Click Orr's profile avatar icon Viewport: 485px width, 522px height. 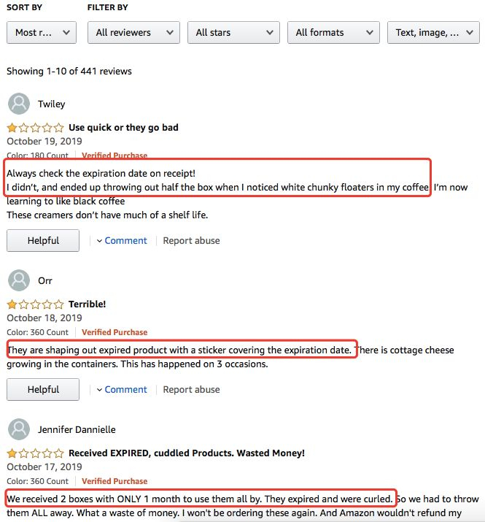19,280
